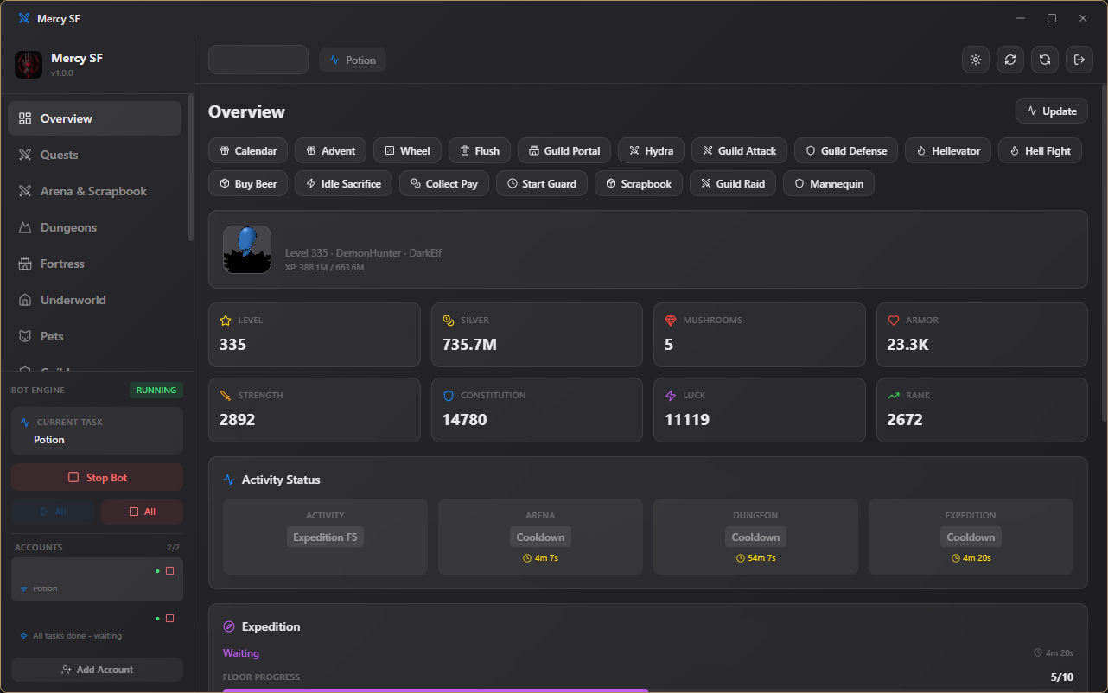The height and width of the screenshot is (693, 1108).
Task: Stop the account showing Potion status
Action: 169,571
